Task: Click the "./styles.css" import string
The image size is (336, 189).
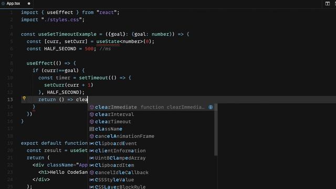Action: (61, 20)
